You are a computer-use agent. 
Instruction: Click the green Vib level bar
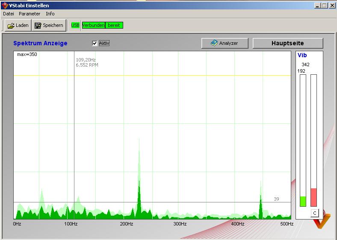tap(303, 202)
